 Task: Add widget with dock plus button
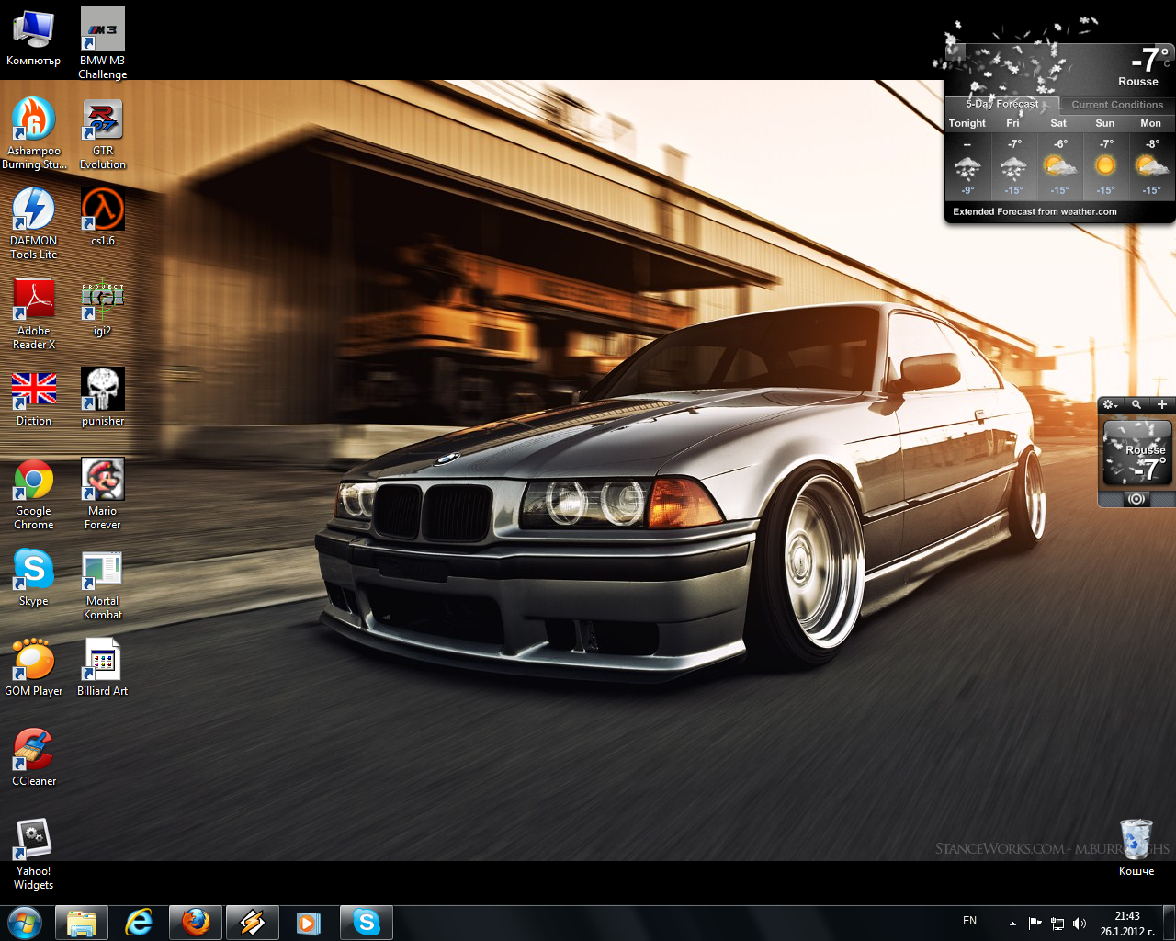point(1162,404)
